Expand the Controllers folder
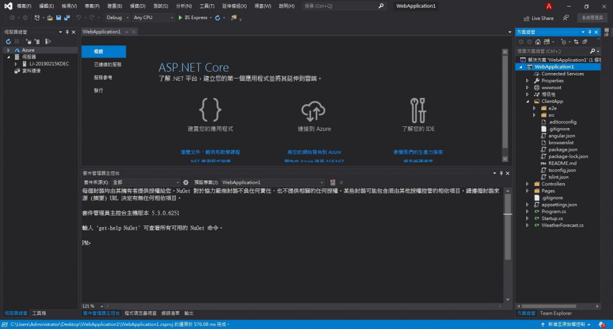 coord(527,184)
